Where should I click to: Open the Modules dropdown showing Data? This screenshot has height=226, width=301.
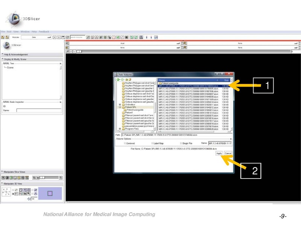coord(36,37)
